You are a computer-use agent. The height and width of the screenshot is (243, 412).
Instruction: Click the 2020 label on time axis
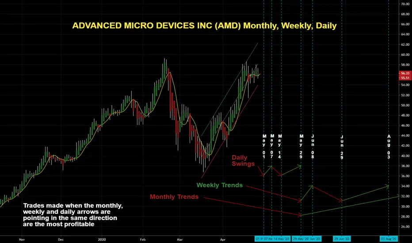click(x=102, y=239)
